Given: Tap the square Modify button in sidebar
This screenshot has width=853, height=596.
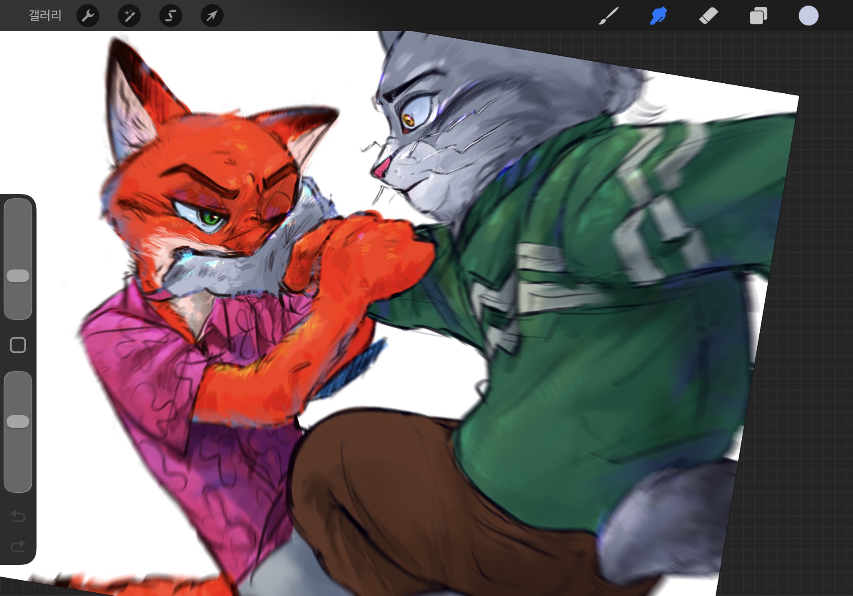Looking at the screenshot, I should coord(18,345).
